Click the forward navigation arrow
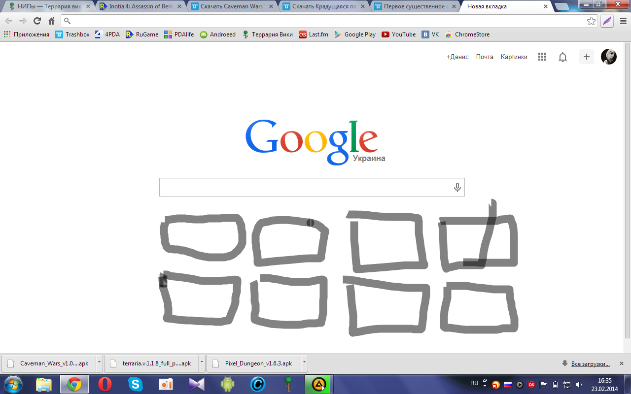 pyautogui.click(x=23, y=21)
